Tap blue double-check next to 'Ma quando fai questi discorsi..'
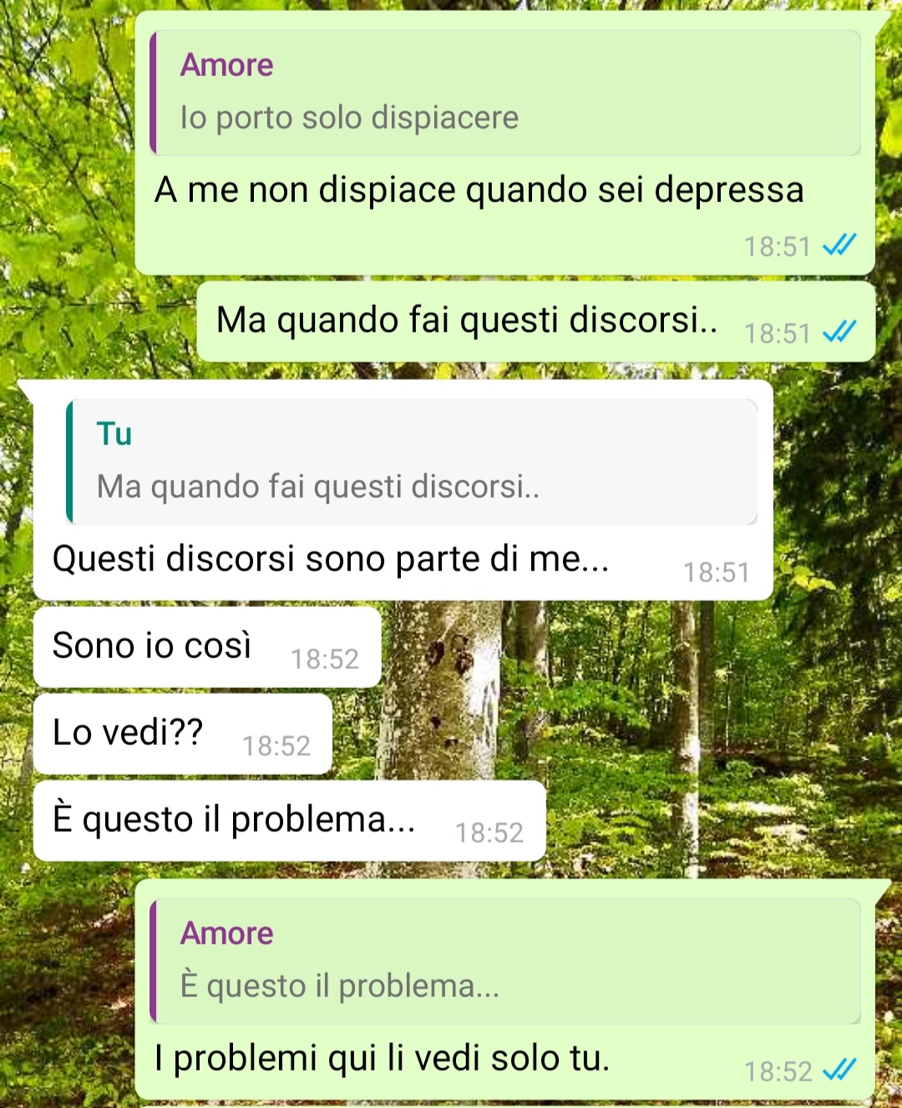 pyautogui.click(x=839, y=332)
